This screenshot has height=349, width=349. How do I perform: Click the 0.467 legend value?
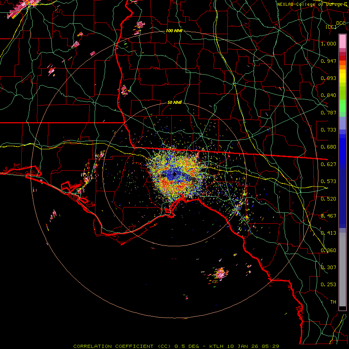[x=328, y=216]
